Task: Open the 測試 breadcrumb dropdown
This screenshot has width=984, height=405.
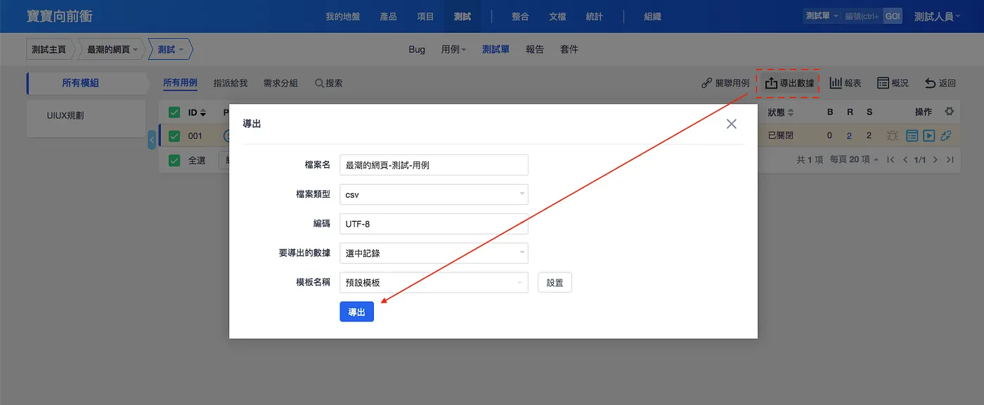Action: click(x=170, y=49)
